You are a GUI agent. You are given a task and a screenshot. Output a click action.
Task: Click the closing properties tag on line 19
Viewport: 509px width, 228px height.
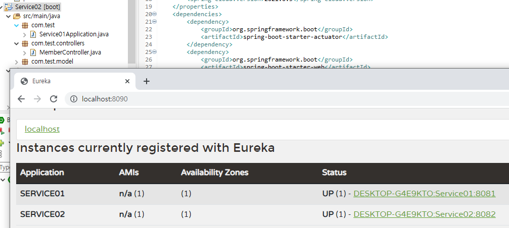coord(196,7)
